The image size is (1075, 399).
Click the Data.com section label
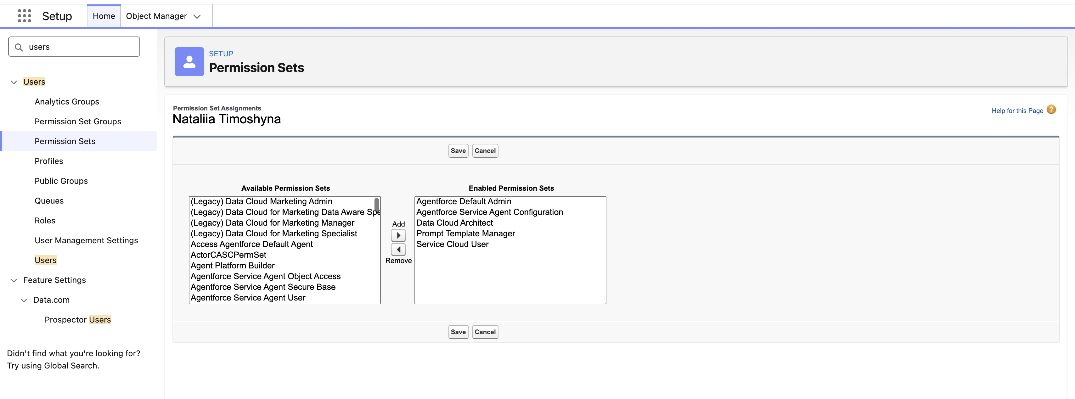pyautogui.click(x=51, y=300)
